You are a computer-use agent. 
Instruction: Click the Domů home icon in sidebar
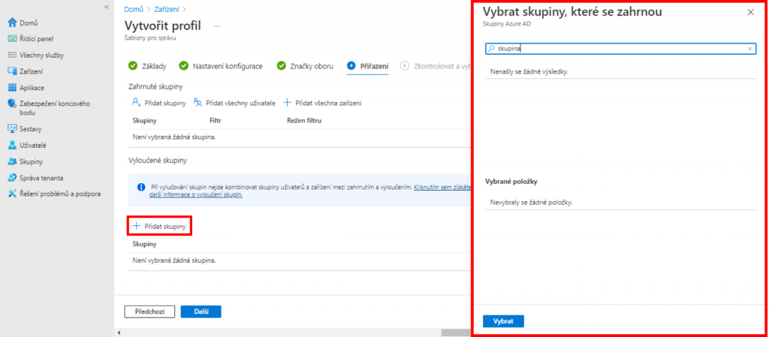pos(12,23)
